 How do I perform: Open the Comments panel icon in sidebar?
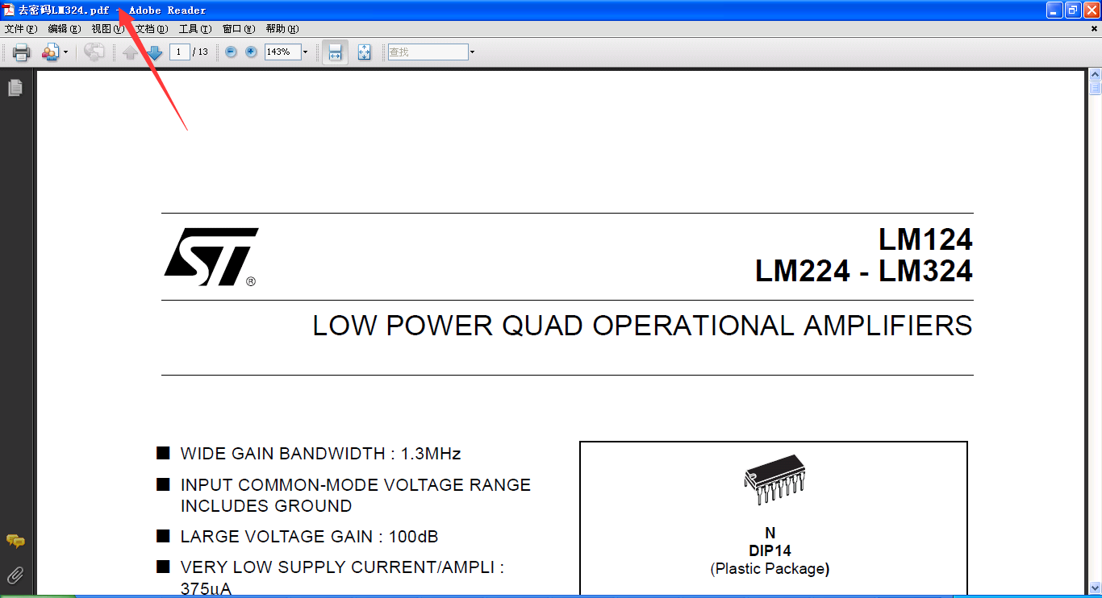(x=15, y=542)
